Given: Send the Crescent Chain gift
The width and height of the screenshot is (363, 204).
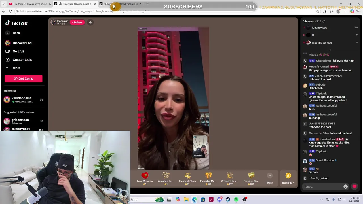Looking at the screenshot, I should (187, 178).
